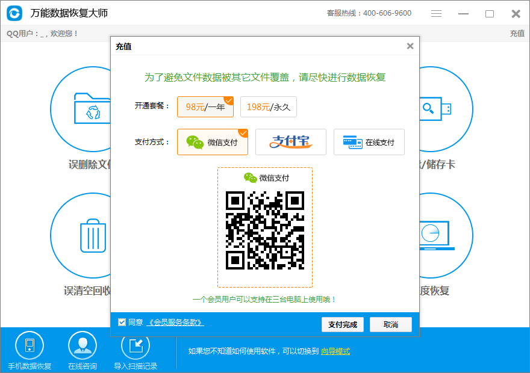Click the QQ用户 welcome text
Image resolution: width=530 pixels, height=373 pixels.
[x=42, y=34]
